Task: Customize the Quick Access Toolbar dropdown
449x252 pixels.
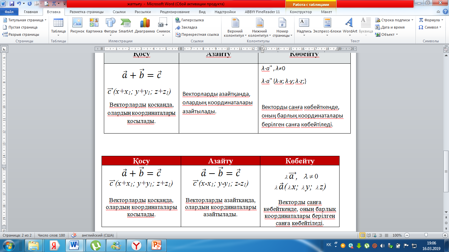Action: 64,4
